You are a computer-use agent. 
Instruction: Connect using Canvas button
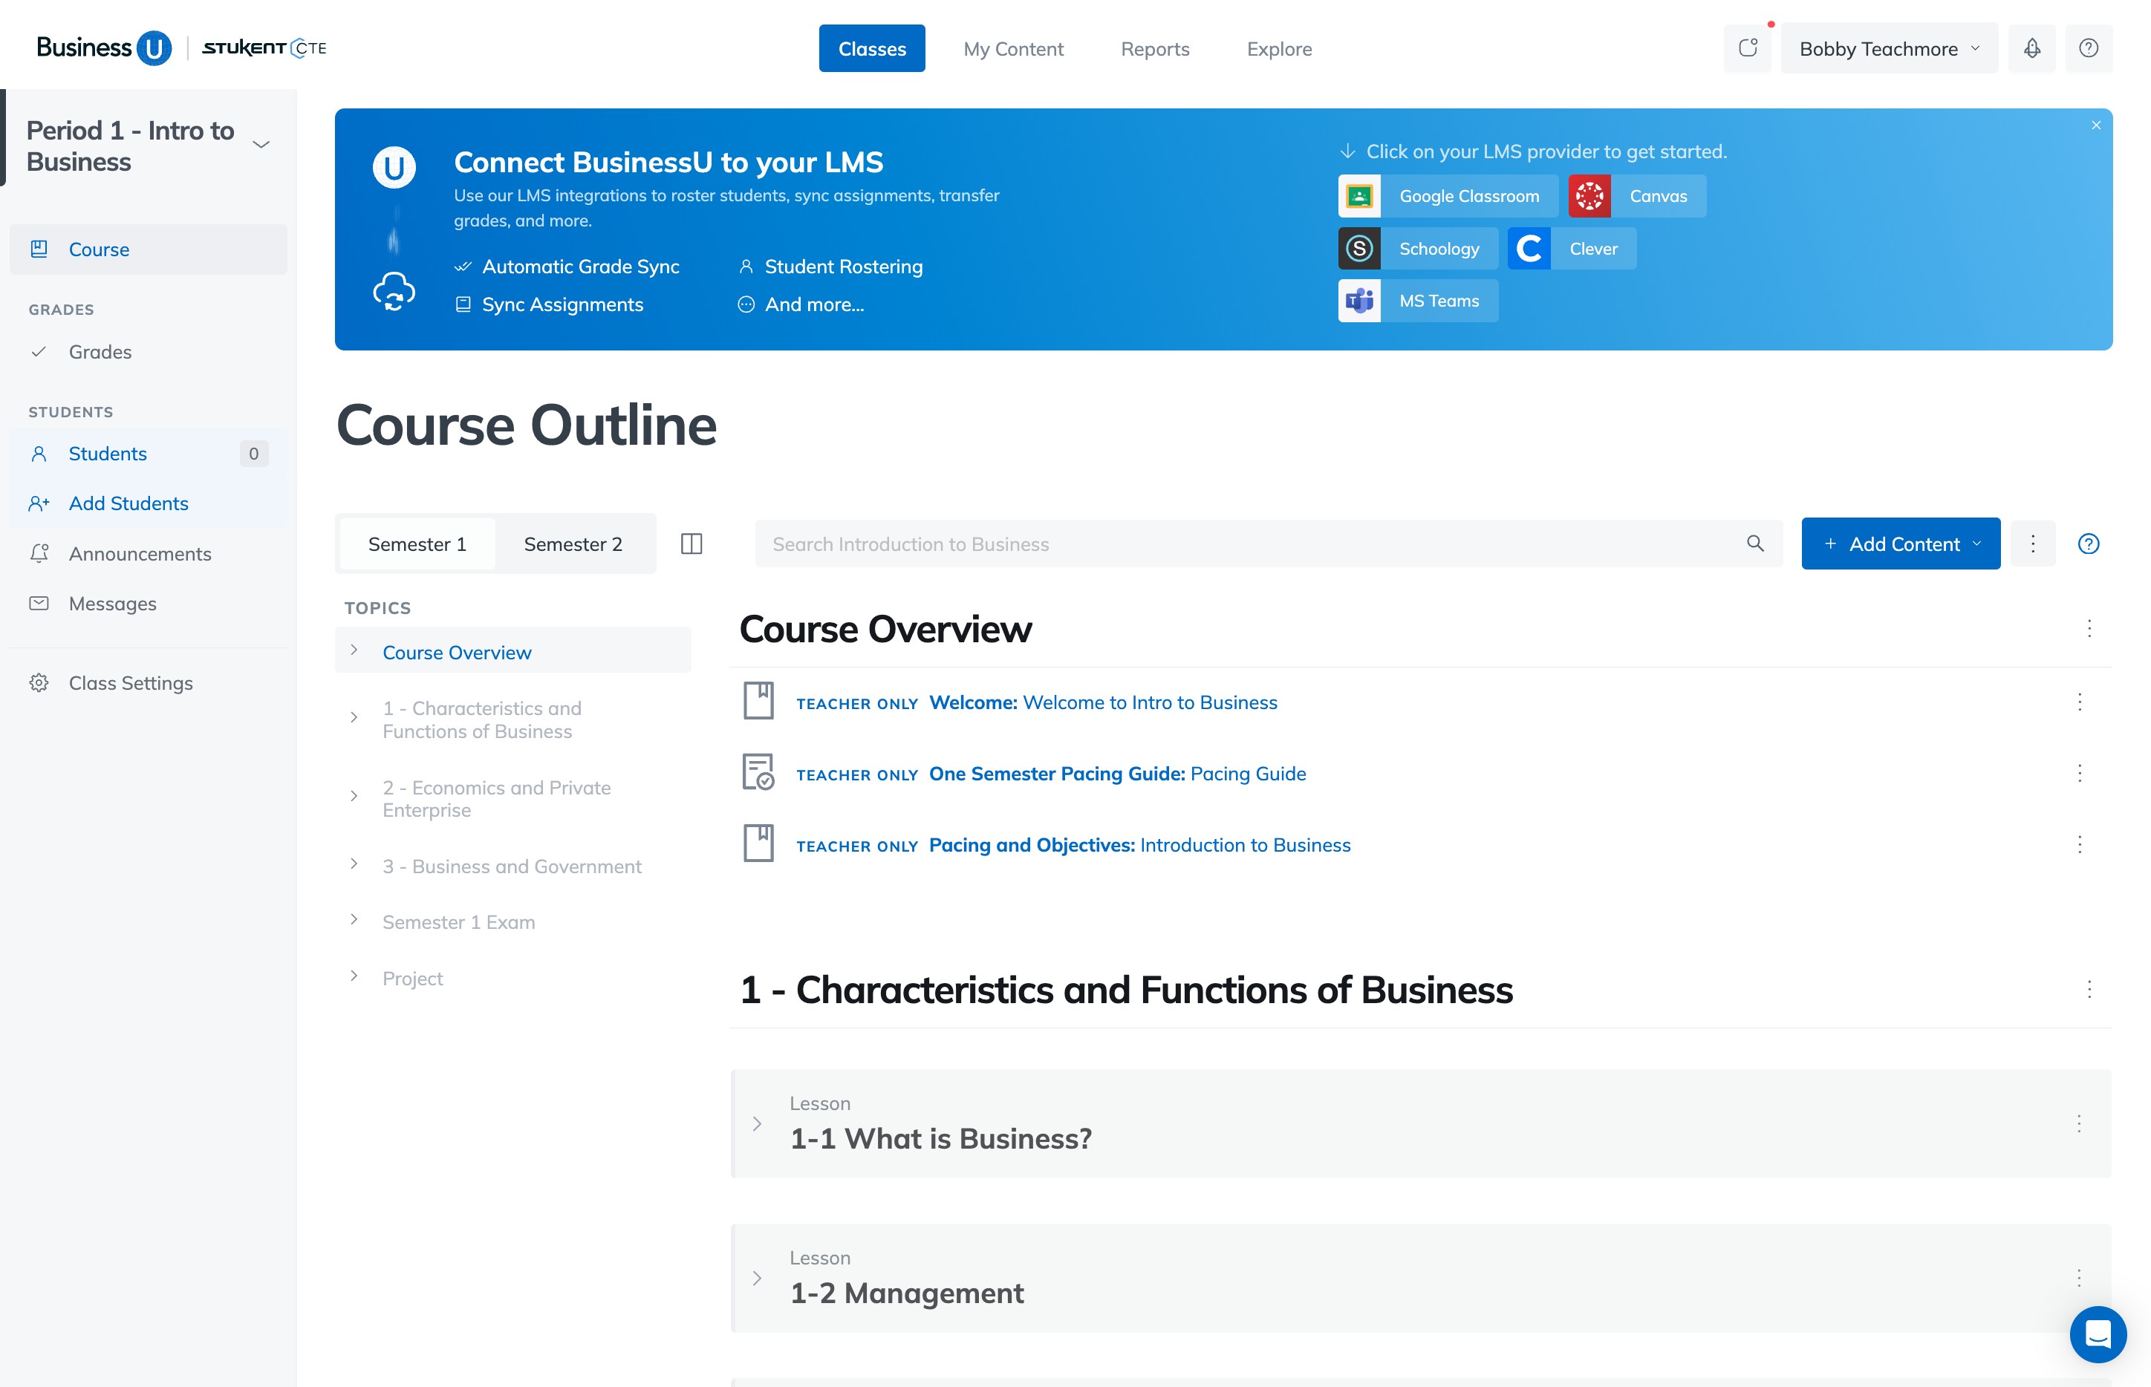(1638, 195)
